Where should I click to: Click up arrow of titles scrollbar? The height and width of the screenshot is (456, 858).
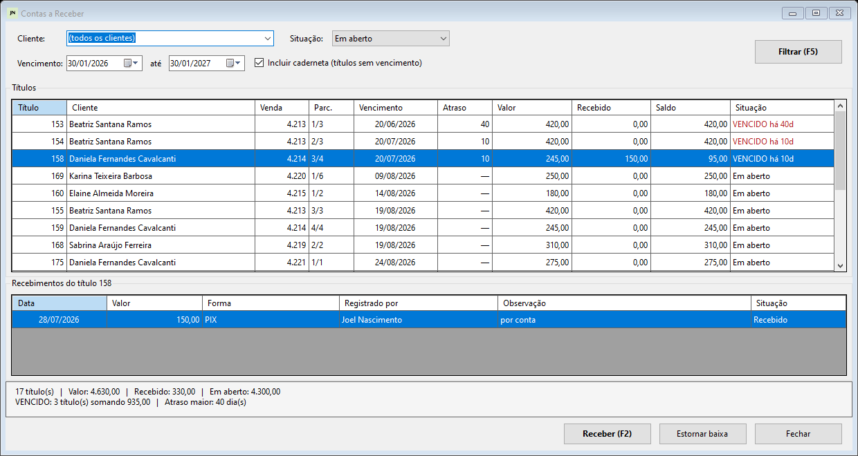point(840,106)
